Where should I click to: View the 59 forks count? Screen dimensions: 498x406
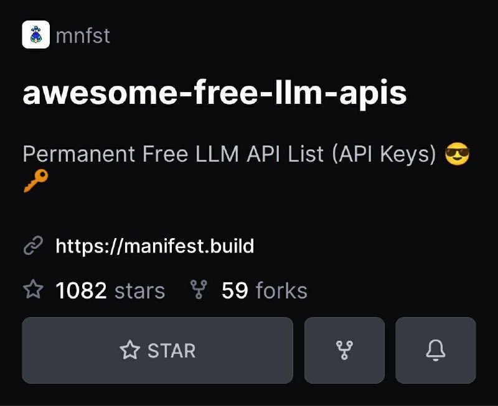(235, 290)
